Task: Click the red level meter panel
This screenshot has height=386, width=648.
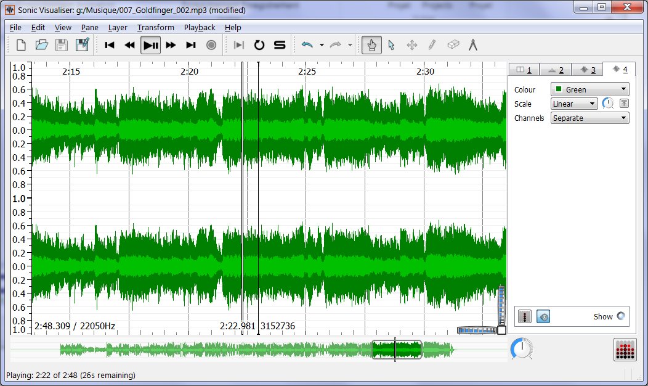Action: [625, 350]
